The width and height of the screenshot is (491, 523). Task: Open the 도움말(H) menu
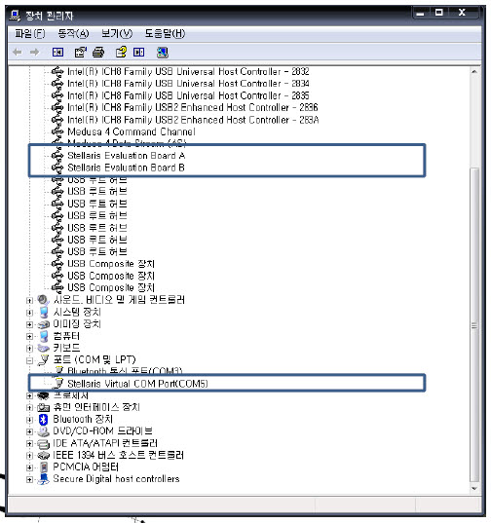pos(165,34)
